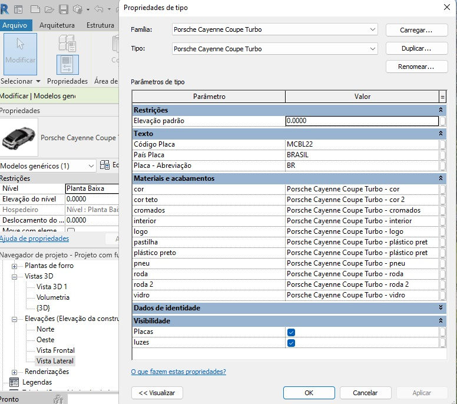Click the << Visualizar button
The image size is (457, 404).
click(x=157, y=393)
